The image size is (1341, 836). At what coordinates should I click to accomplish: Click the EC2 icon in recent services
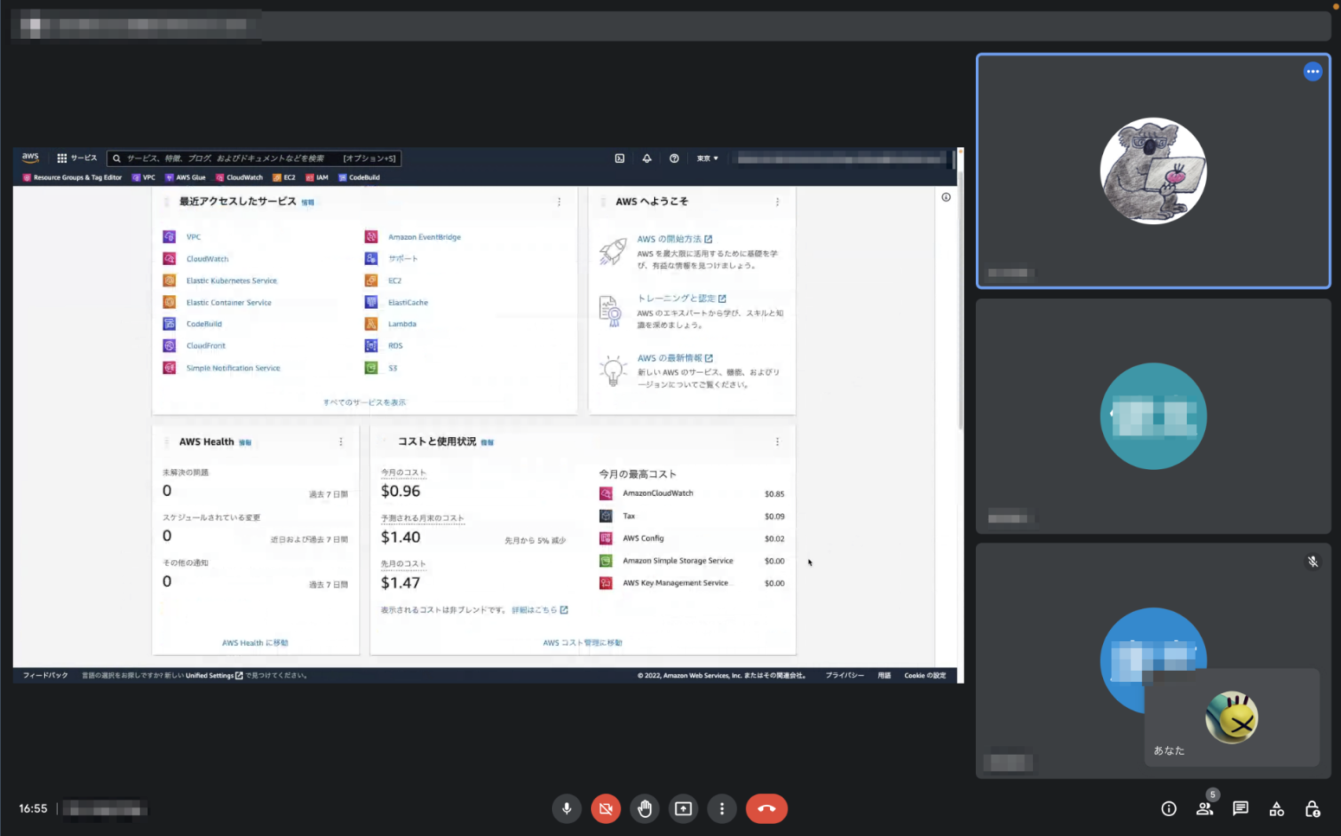coord(371,280)
